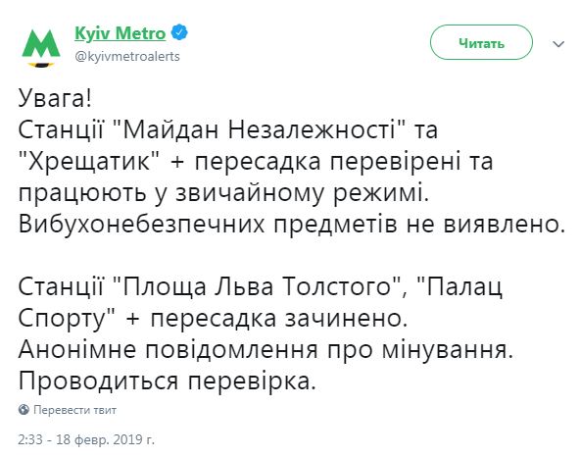Click the text пересадка перевірені та
The height and width of the screenshot is (458, 580).
pyautogui.click(x=344, y=162)
